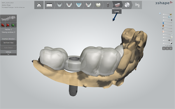Screen dimensions: 175x109
Task: Delete selected patch with red X
Action: tap(8, 25)
